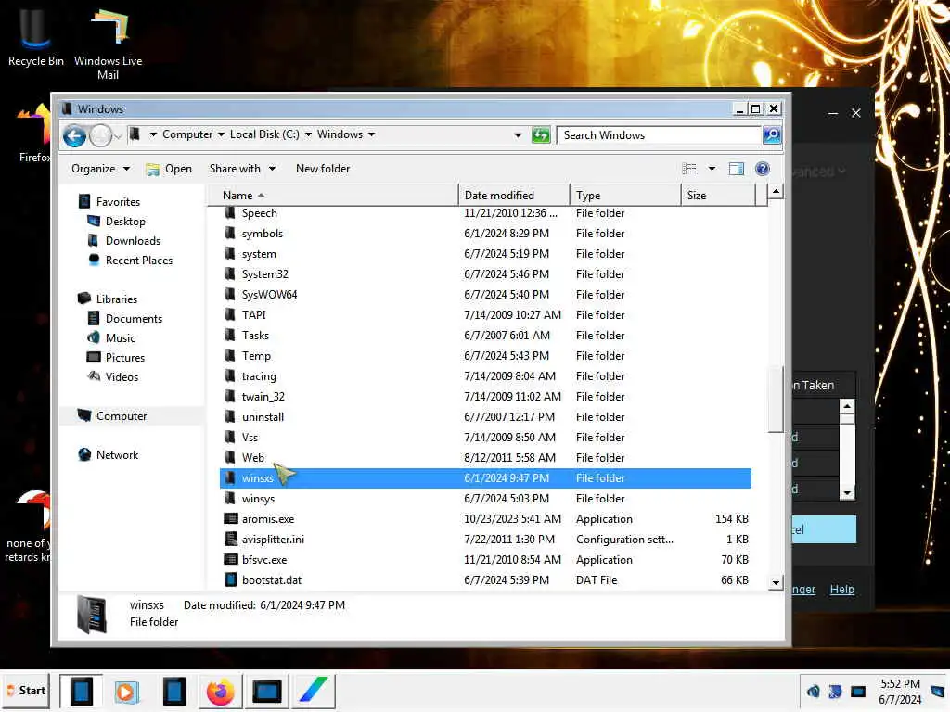Open the blue-green slash taskbar icon

314,692
